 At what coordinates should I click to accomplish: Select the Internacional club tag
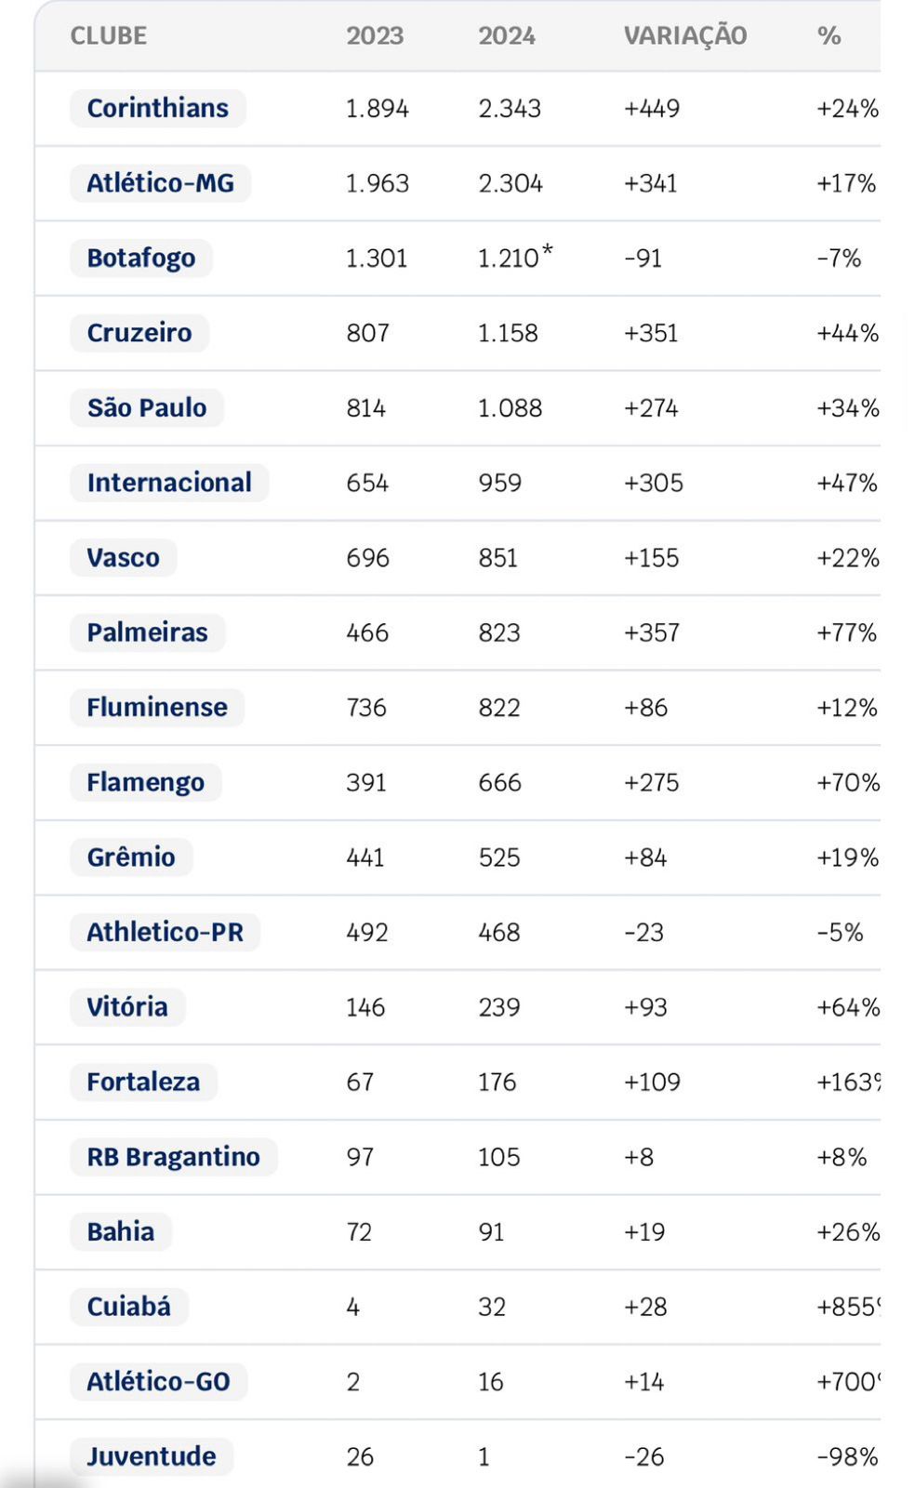click(x=169, y=483)
